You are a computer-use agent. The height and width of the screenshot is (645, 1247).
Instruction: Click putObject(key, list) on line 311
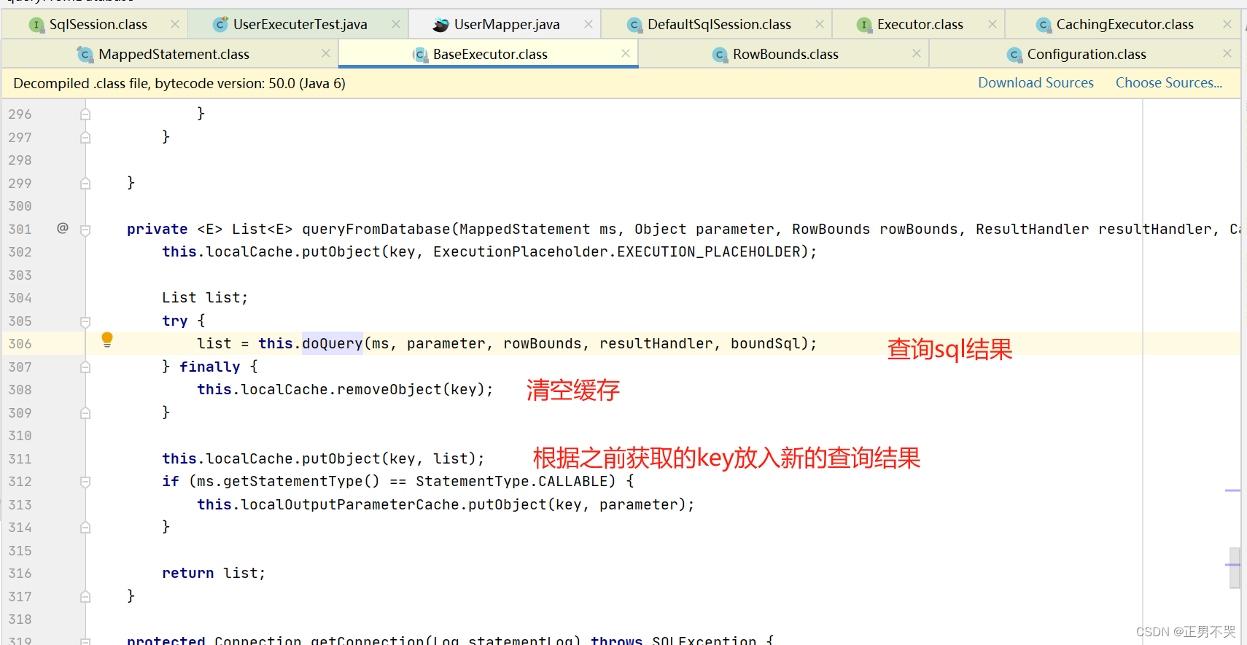tap(393, 458)
